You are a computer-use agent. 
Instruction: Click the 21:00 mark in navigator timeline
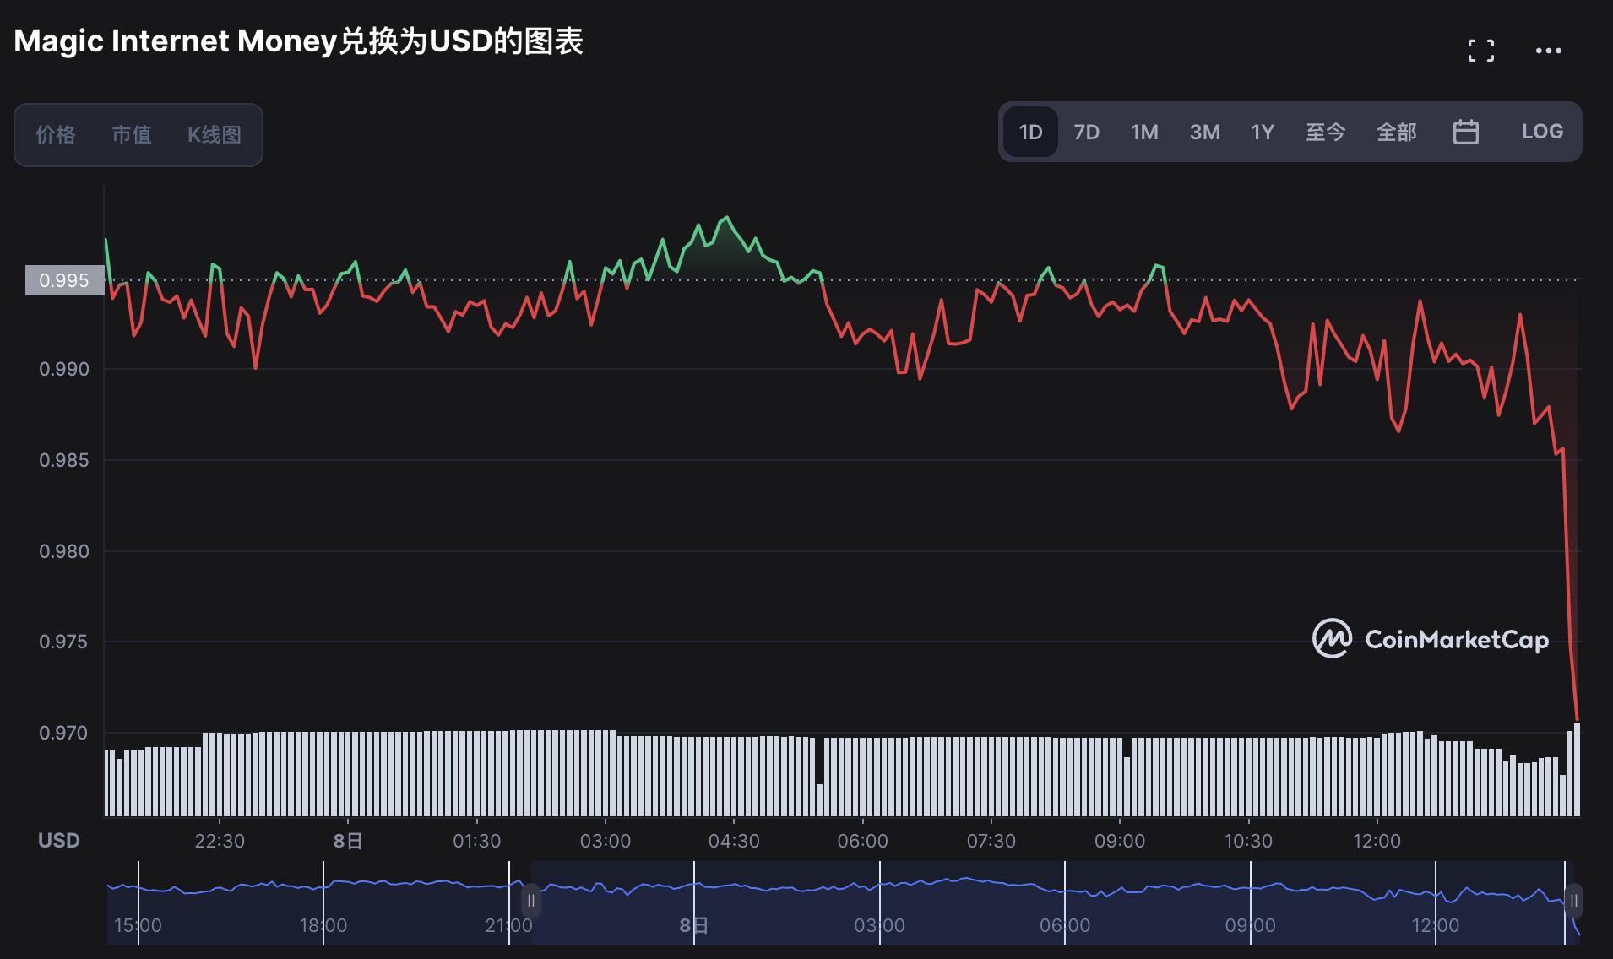click(x=509, y=925)
